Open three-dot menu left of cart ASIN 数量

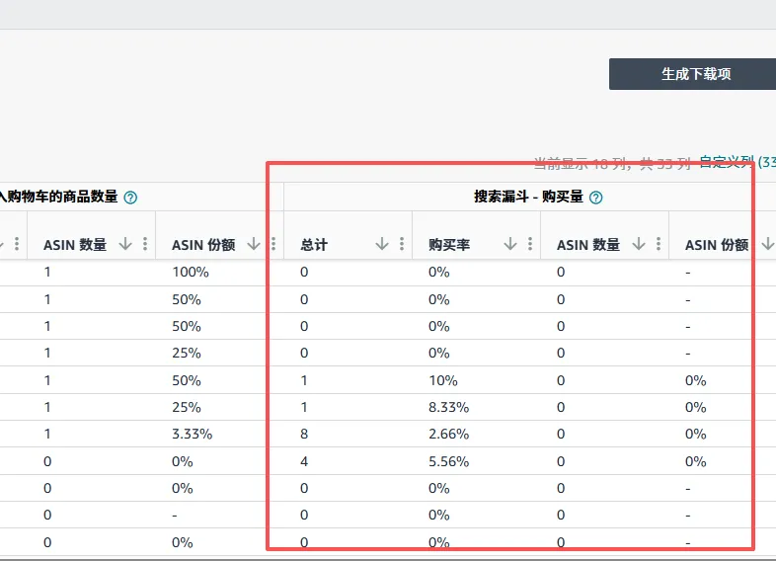[17, 244]
